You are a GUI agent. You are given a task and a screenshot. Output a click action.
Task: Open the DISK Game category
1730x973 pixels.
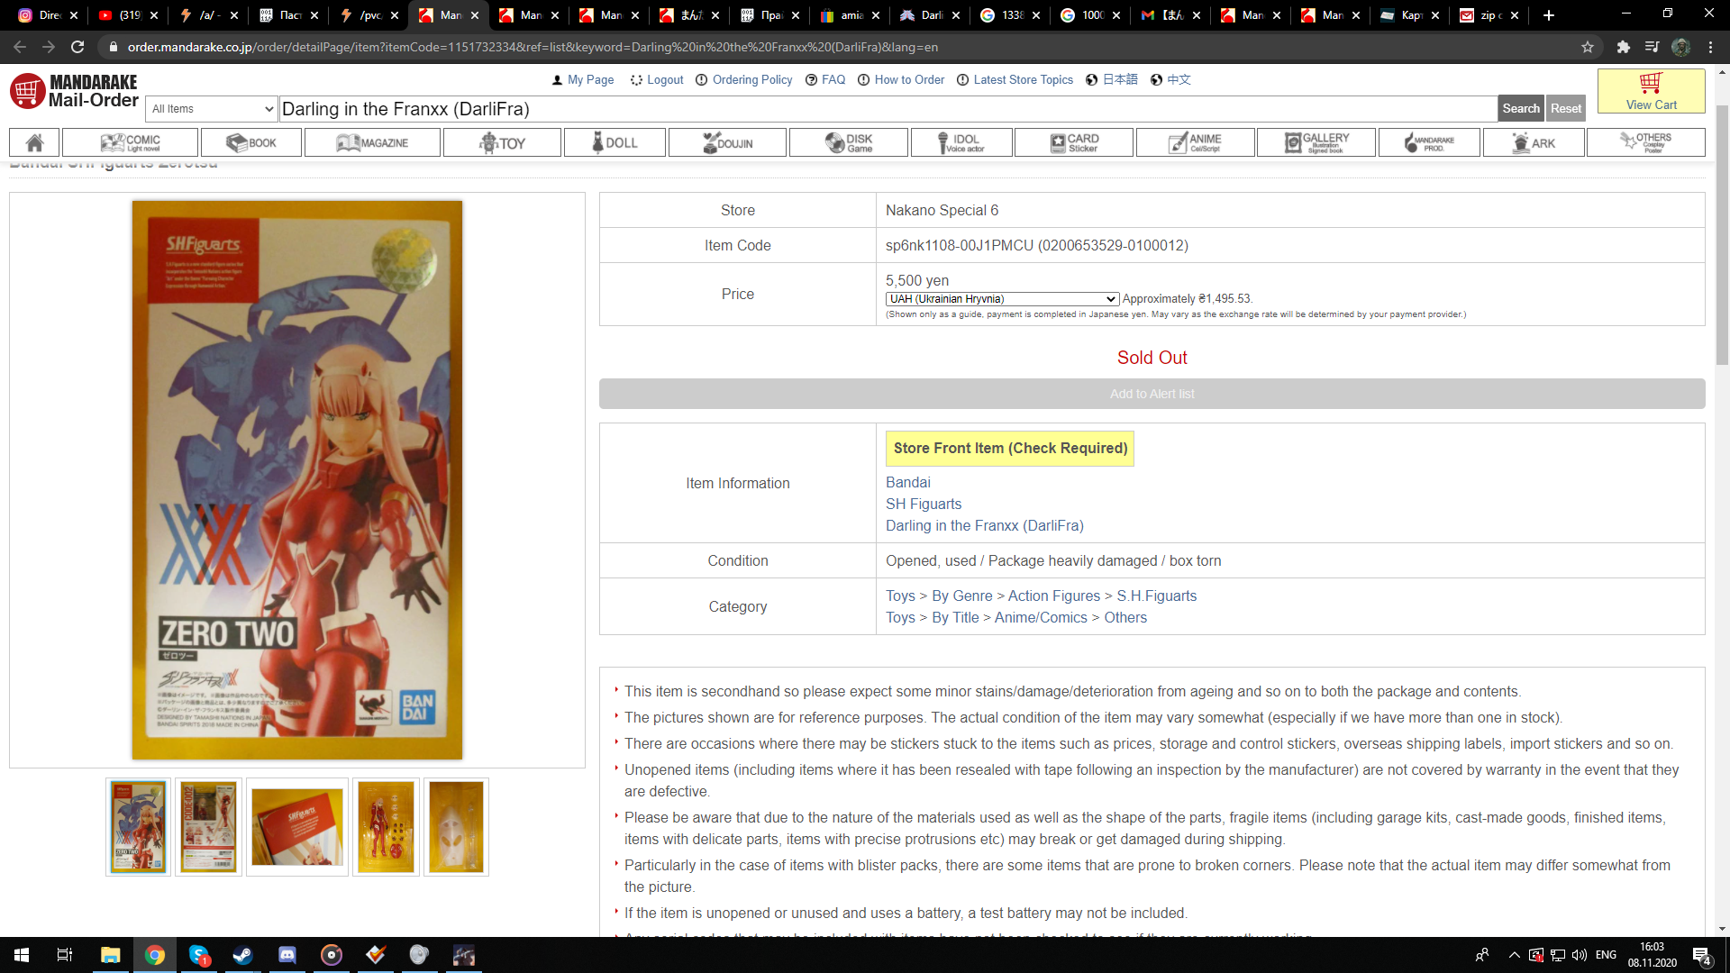point(848,142)
